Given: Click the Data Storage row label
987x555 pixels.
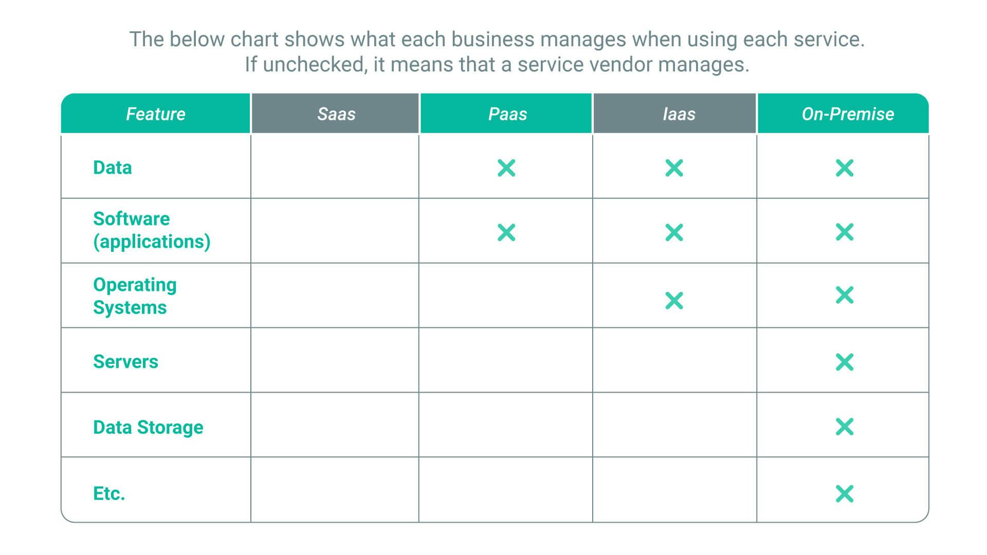Looking at the screenshot, I should coord(148,428).
